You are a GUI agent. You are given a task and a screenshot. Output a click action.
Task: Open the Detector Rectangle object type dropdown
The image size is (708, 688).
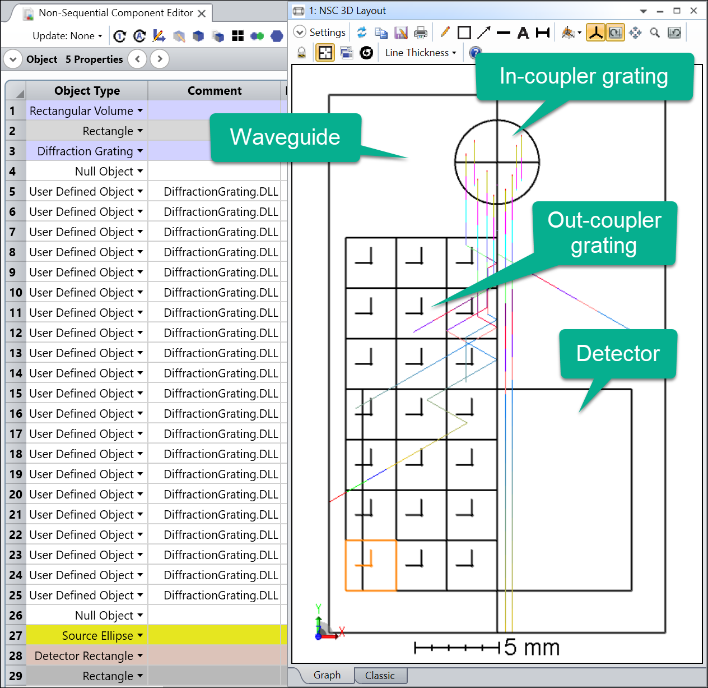[140, 655]
